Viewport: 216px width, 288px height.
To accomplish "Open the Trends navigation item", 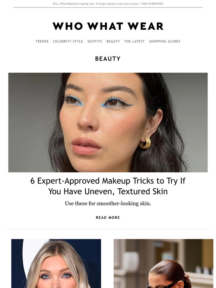I will (42, 41).
